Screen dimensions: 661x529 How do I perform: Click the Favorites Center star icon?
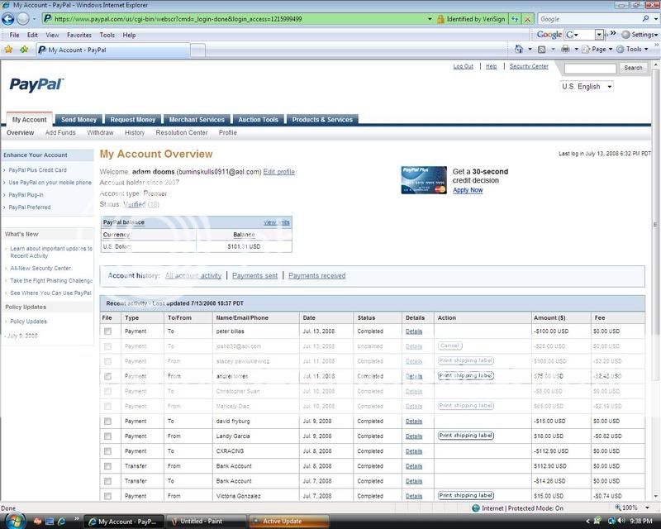click(x=8, y=50)
